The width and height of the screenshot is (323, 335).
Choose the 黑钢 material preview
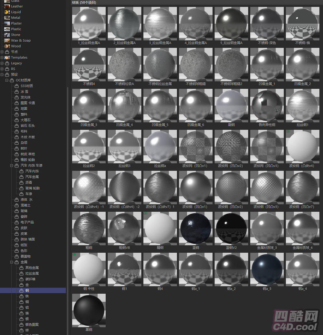coord(89,310)
